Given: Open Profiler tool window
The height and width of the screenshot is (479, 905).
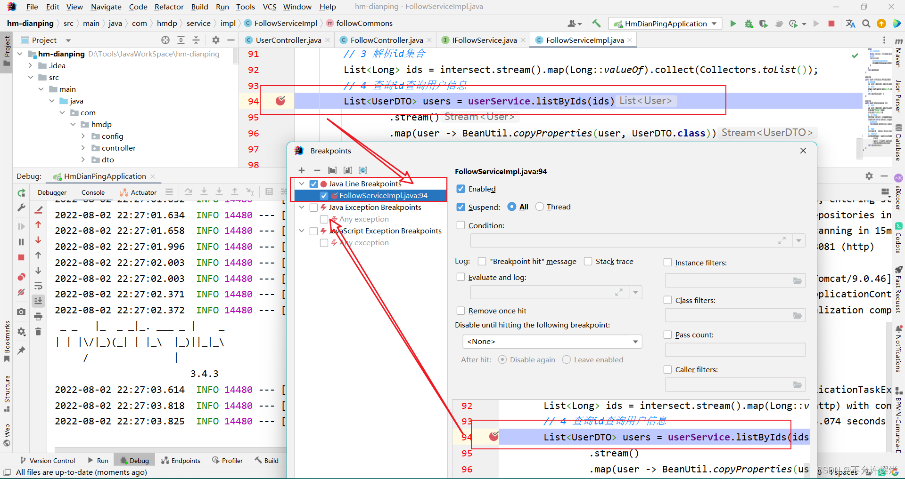Looking at the screenshot, I should click(x=228, y=461).
